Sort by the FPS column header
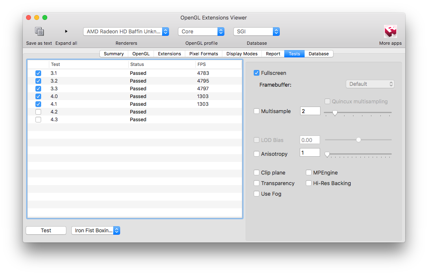 tap(219, 64)
